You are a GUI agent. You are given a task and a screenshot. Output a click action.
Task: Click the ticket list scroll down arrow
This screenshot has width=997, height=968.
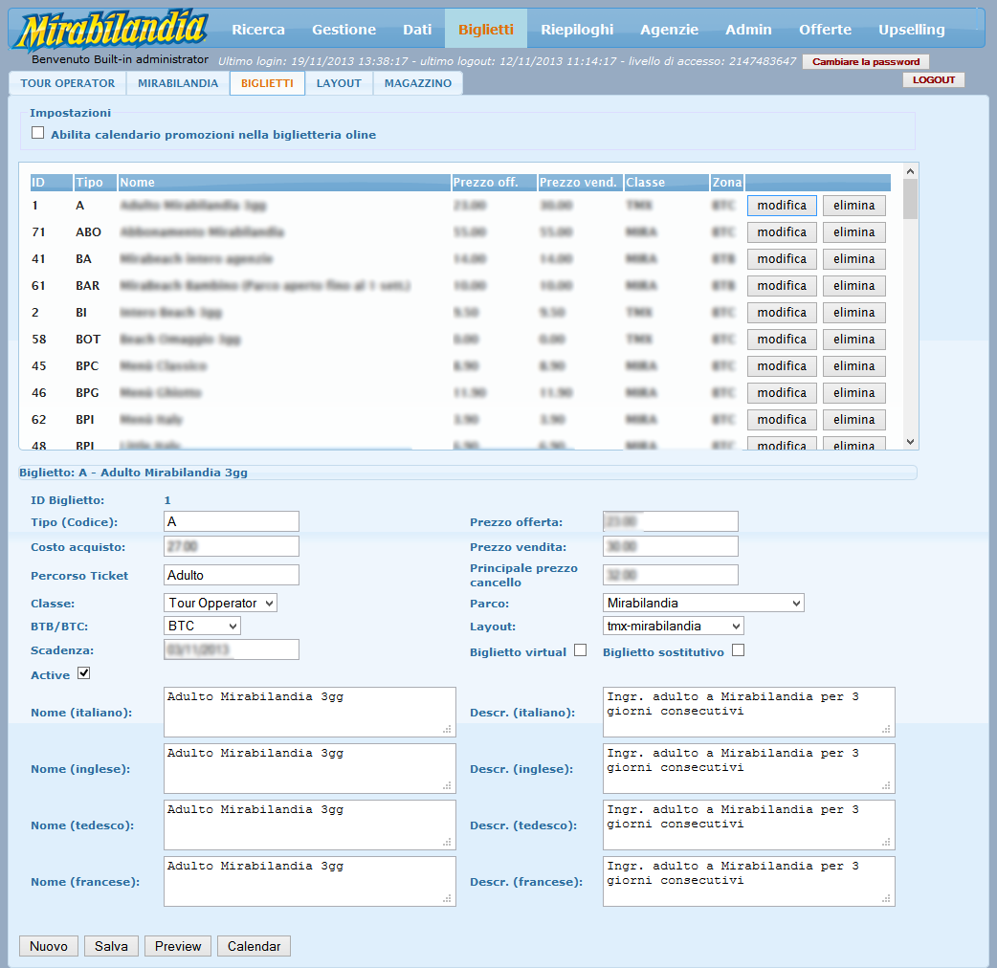click(911, 442)
